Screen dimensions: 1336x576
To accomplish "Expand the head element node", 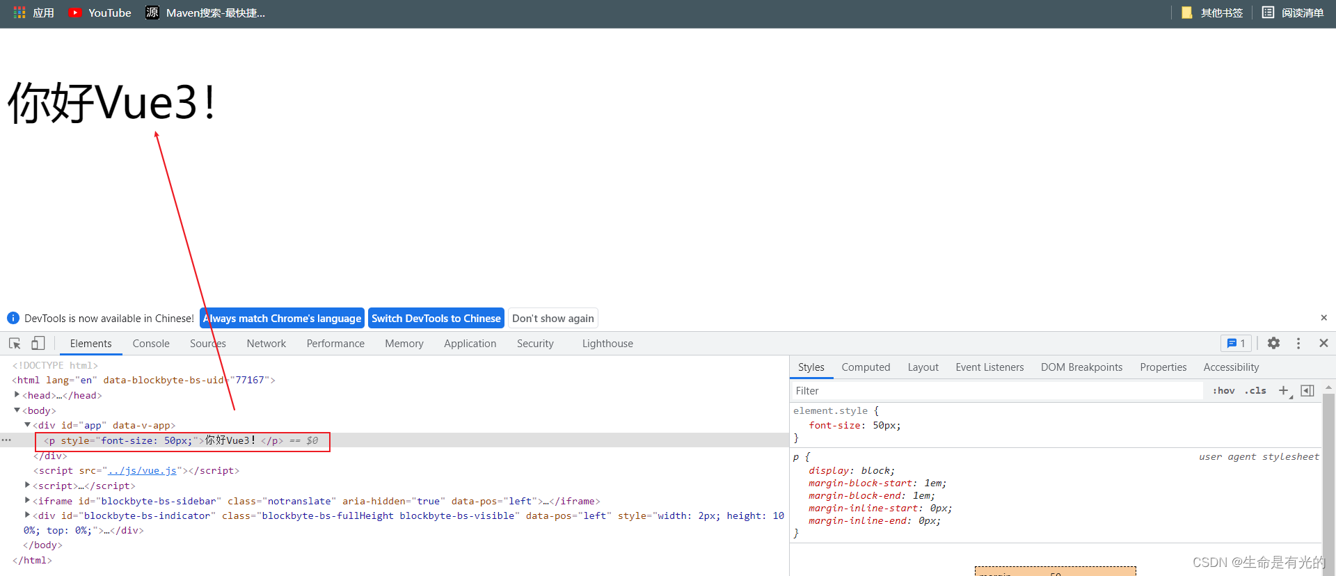I will point(17,394).
